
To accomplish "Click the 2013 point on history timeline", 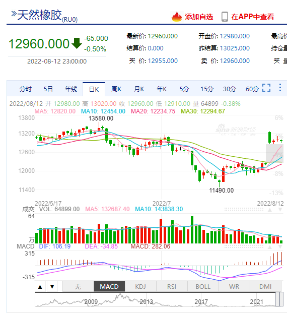I will click(146, 302).
